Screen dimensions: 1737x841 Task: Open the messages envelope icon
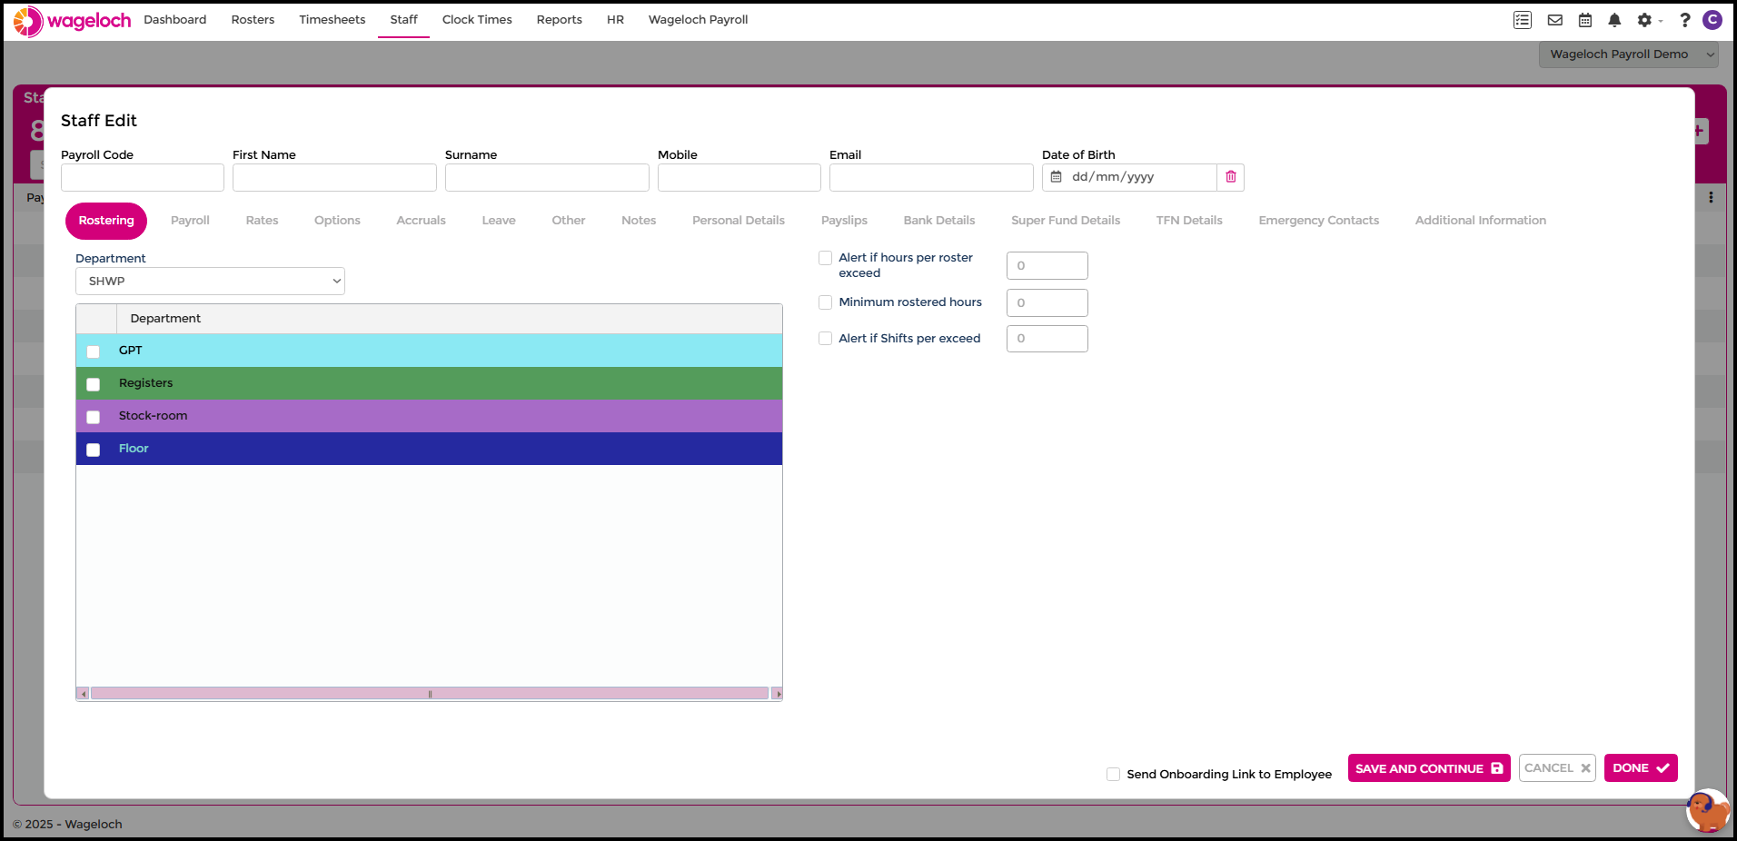(1554, 20)
